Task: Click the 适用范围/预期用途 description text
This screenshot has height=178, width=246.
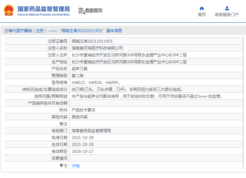Action: [x=147, y=96]
